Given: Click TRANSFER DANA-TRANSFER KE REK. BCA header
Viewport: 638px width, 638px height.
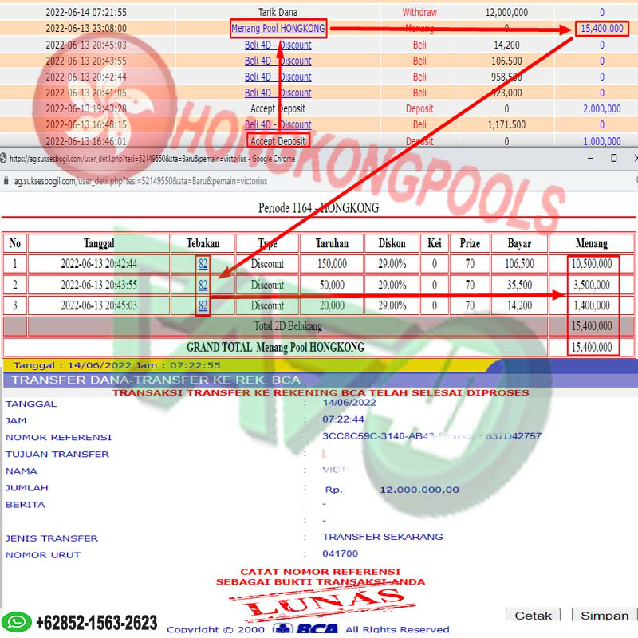Looking at the screenshot, I should coord(156,380).
